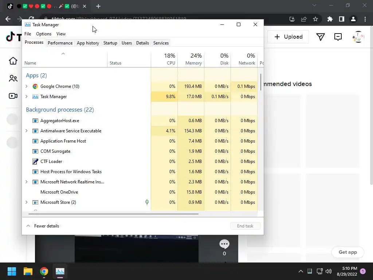373x280 pixels.
Task: Open Chrome extensions puzzle icon
Action: click(x=330, y=19)
